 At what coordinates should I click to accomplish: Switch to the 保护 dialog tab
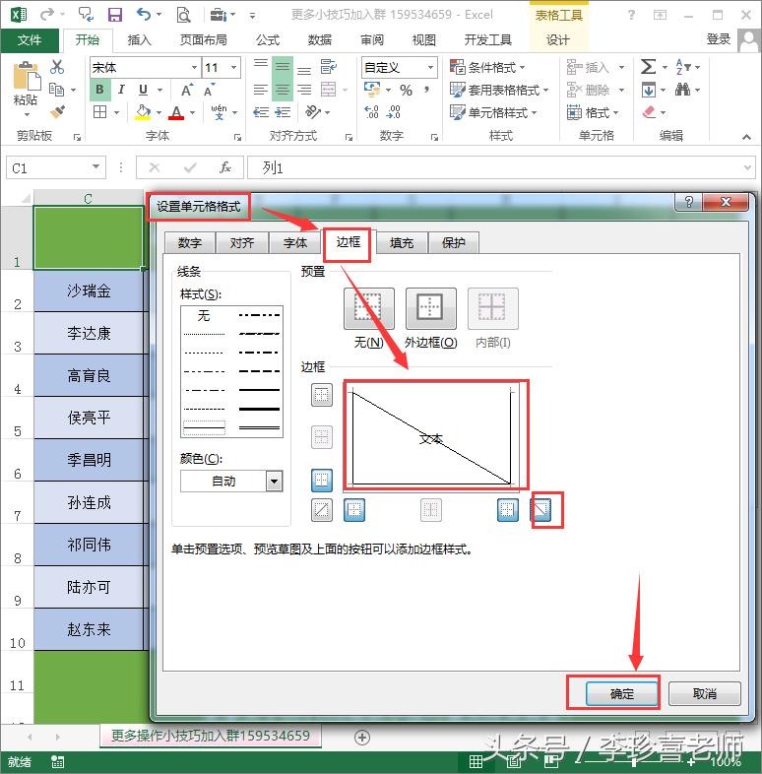tap(454, 242)
